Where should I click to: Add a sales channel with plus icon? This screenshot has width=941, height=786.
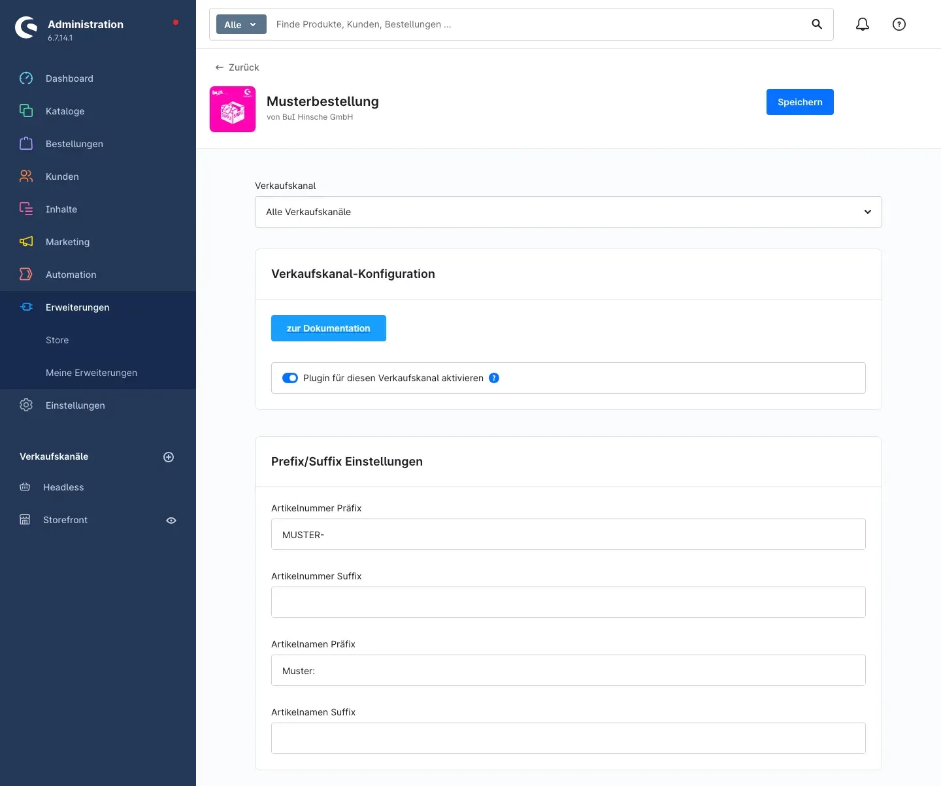[169, 457]
